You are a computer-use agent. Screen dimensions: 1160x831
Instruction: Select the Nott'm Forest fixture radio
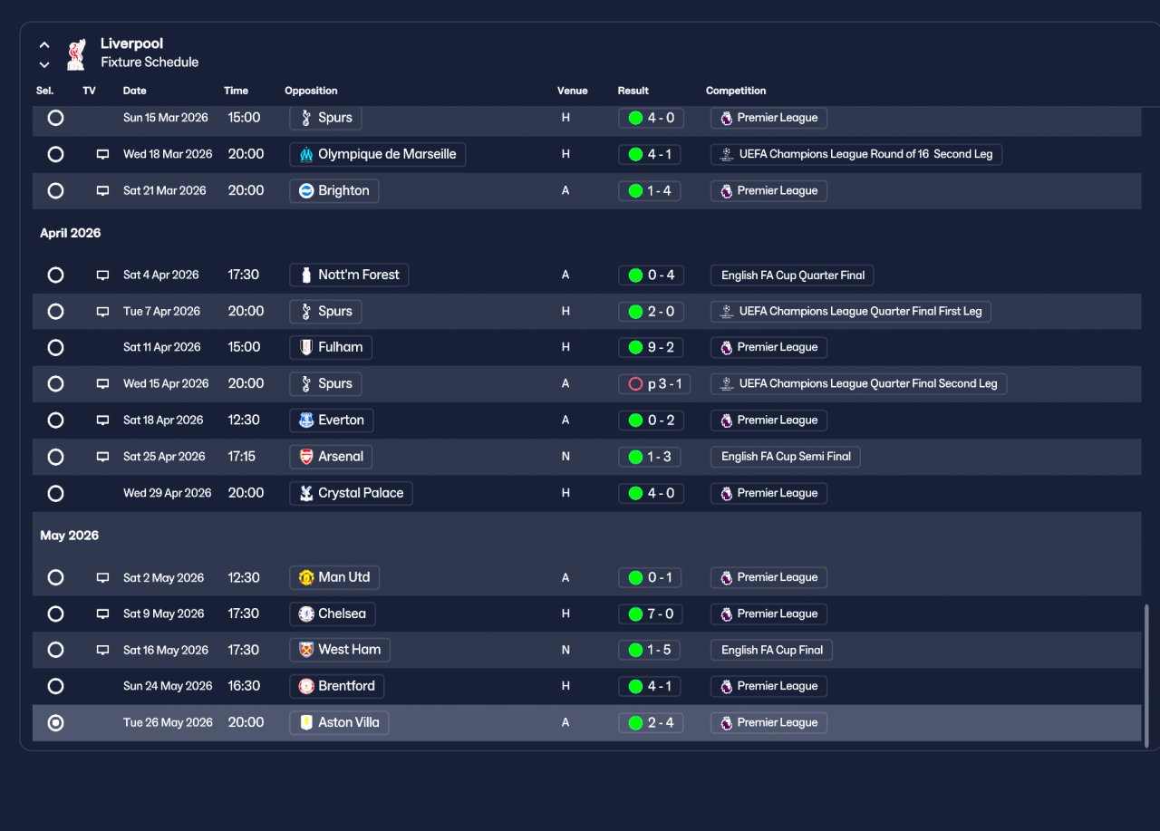click(x=55, y=275)
